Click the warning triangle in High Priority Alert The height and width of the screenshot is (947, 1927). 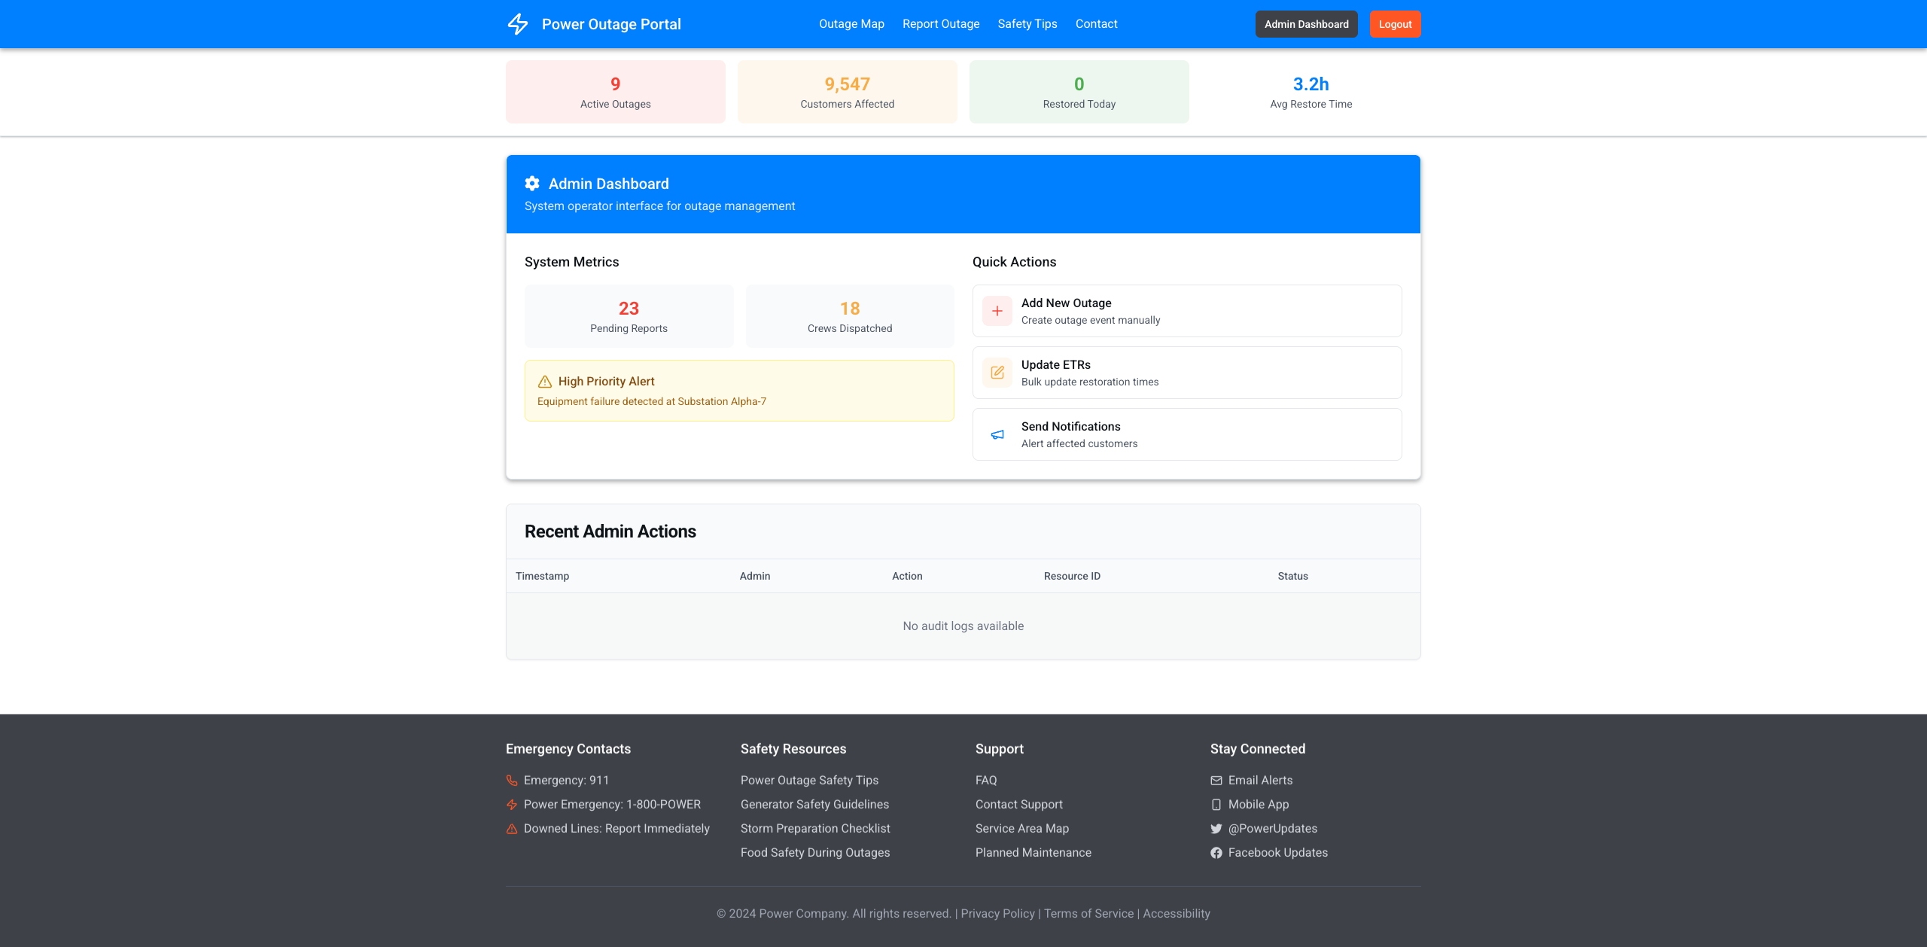(x=544, y=381)
